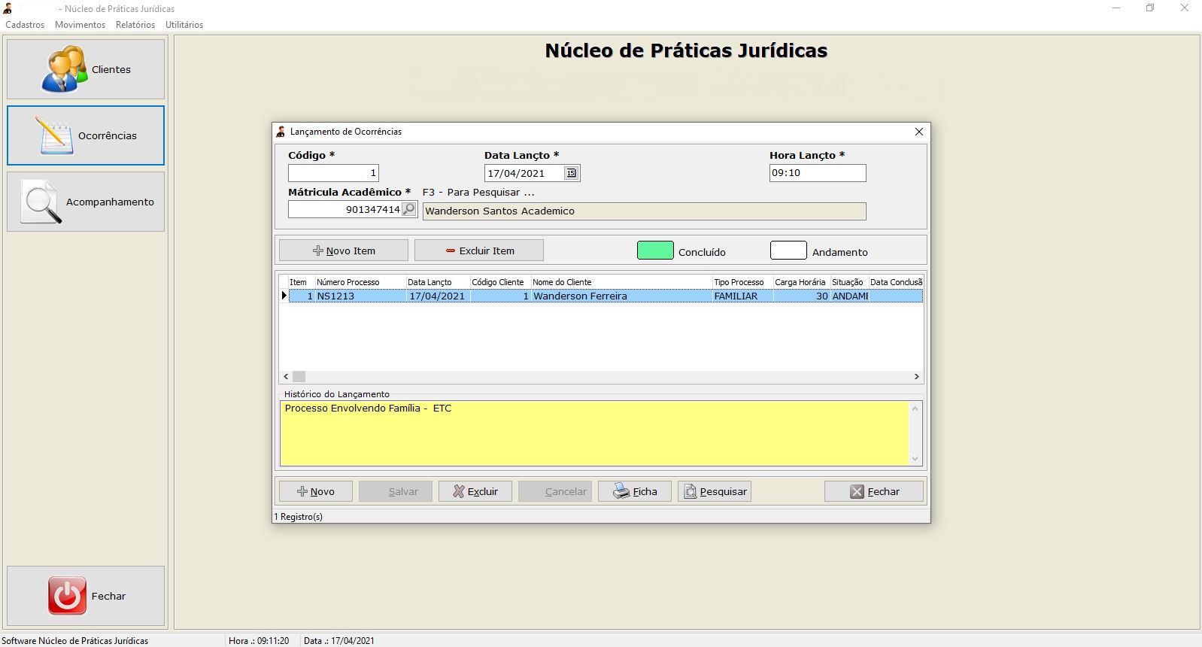Image resolution: width=1202 pixels, height=647 pixels.
Task: Open the Clientes panel icon
Action: click(65, 69)
